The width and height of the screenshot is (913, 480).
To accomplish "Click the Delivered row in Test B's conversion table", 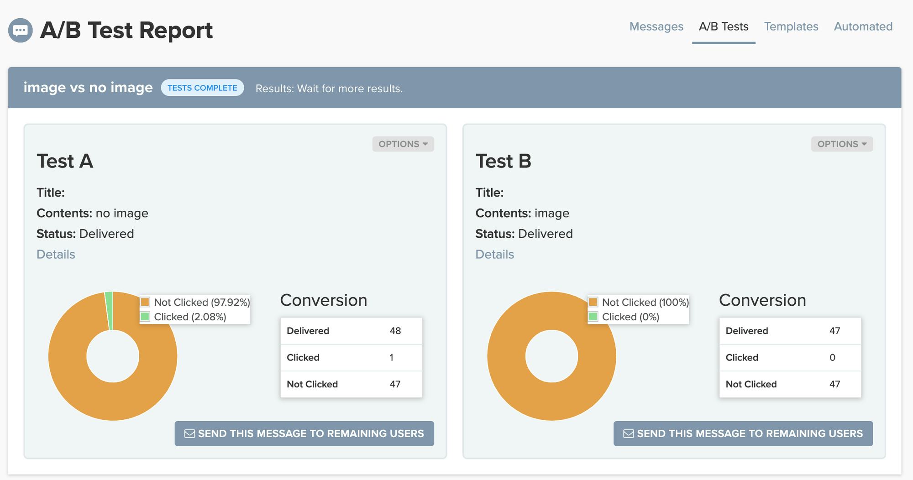I will 790,331.
